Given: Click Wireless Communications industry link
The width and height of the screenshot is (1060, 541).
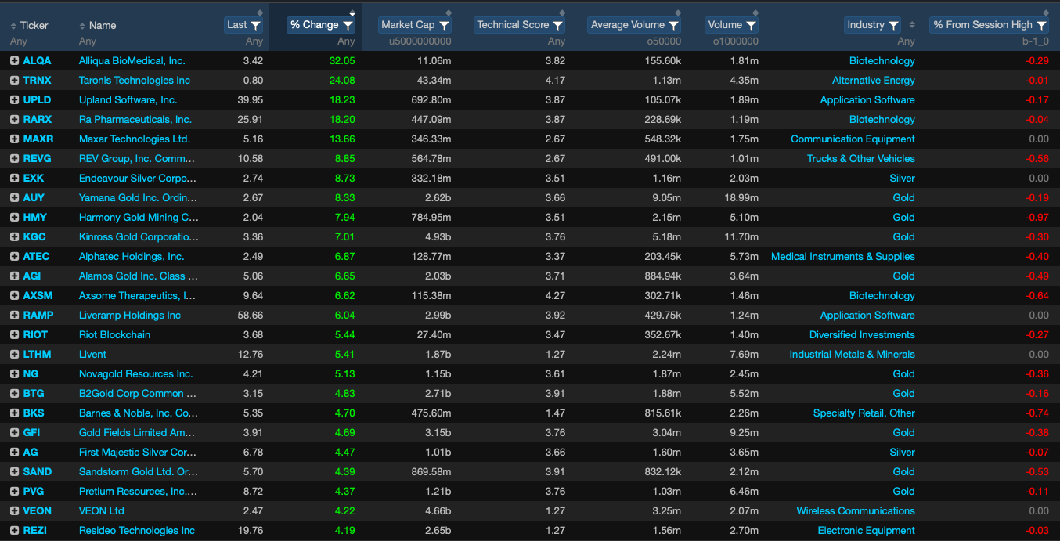Looking at the screenshot, I should 856,511.
